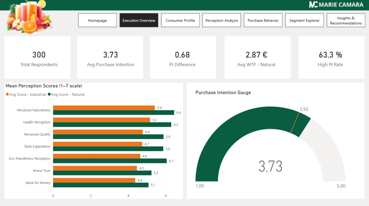
Task: Click the Value for Money industrial bar
Action: pos(94,180)
